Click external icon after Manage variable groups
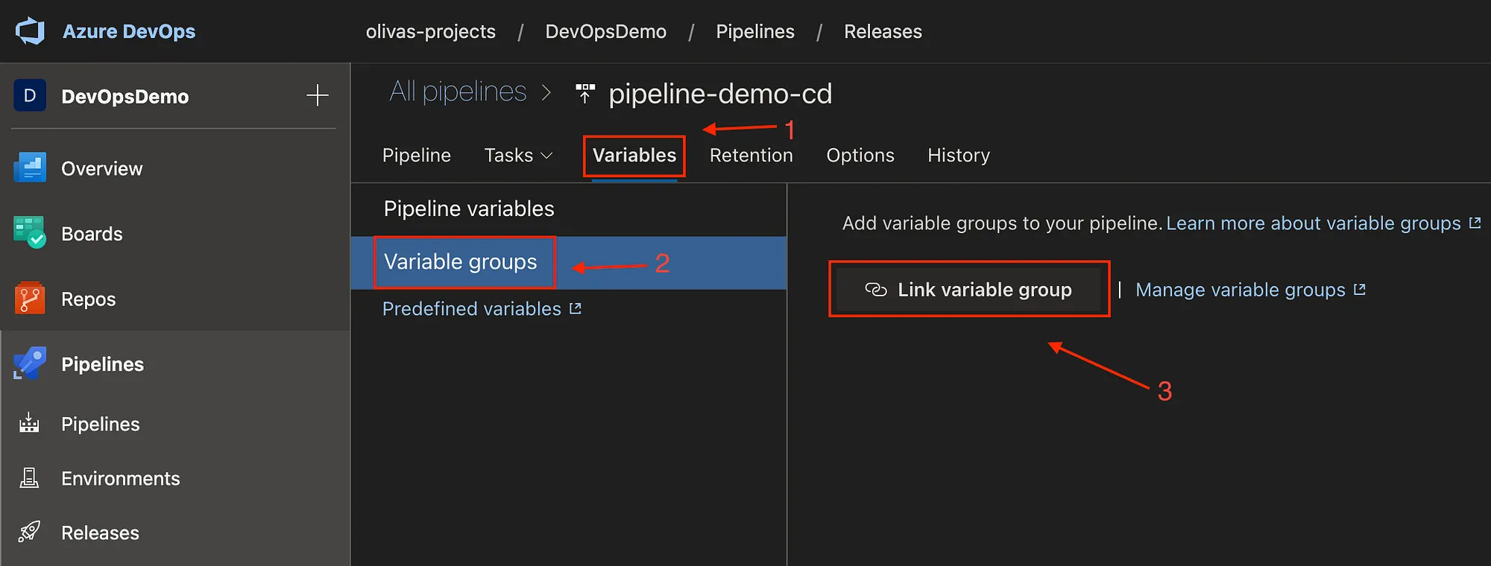This screenshot has width=1491, height=566. [x=1360, y=289]
